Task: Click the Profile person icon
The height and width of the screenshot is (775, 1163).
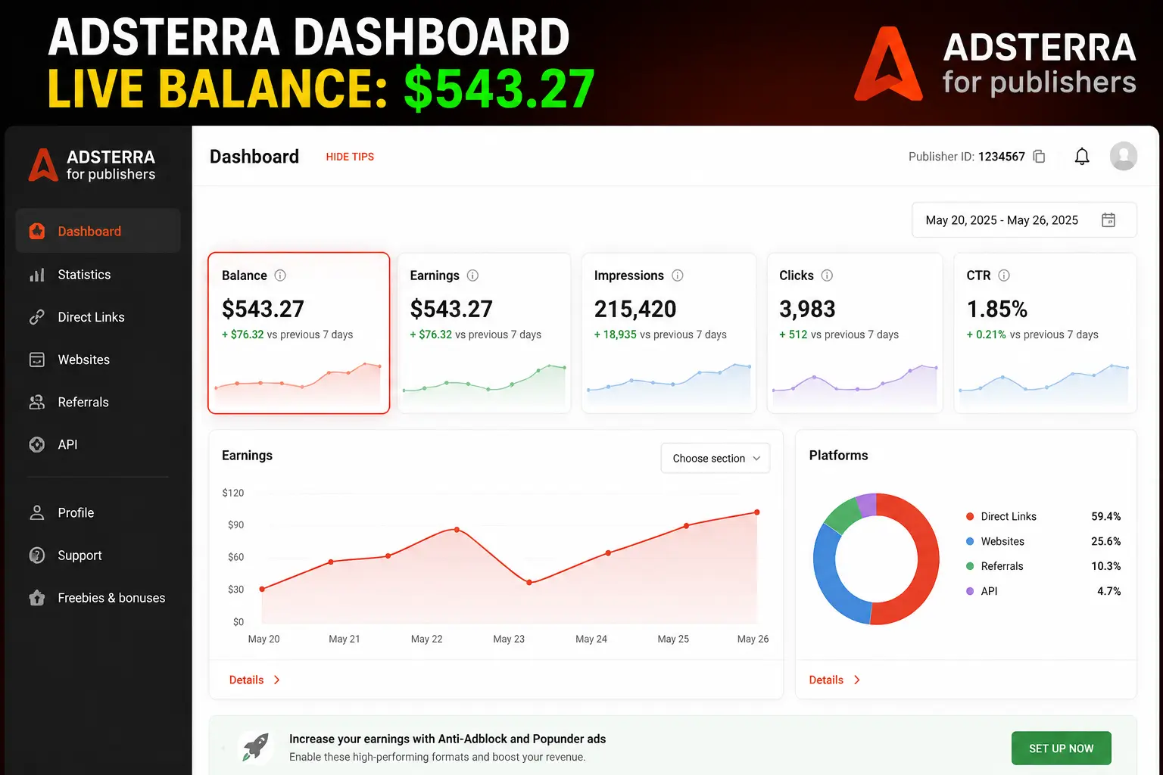Action: [x=36, y=512]
